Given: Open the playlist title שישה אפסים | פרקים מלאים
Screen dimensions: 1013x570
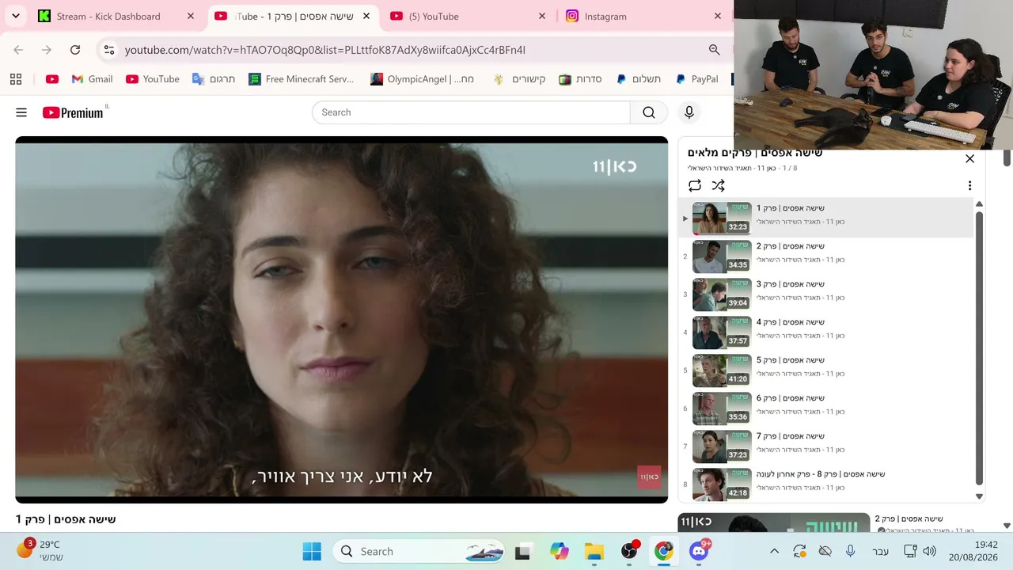Looking at the screenshot, I should tap(755, 153).
